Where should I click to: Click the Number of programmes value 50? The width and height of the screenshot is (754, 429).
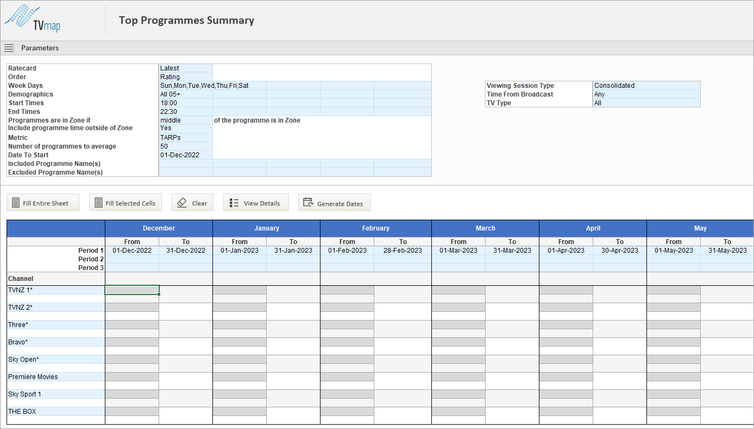tap(186, 146)
